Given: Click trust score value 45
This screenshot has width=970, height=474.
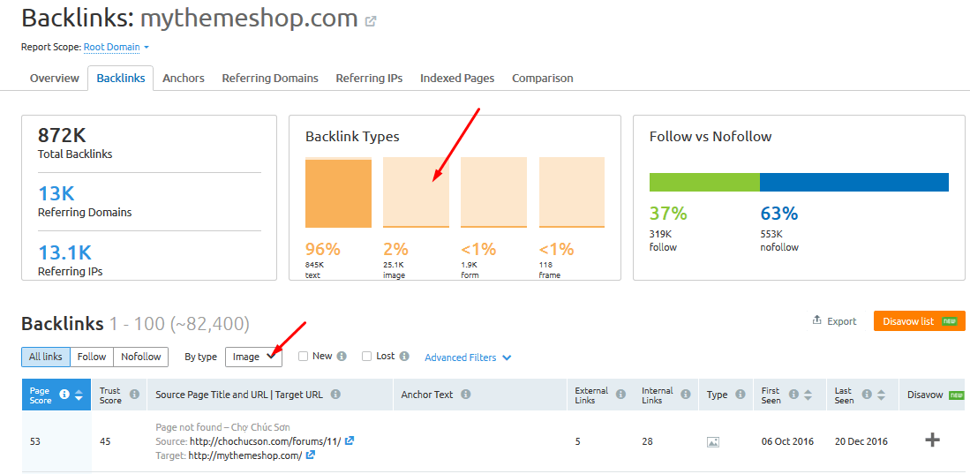Looking at the screenshot, I should (x=106, y=442).
